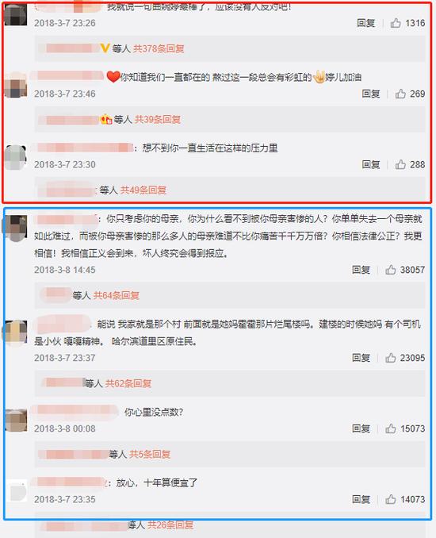This screenshot has height=538, width=436.
Task: Reply to the 2018-3-7 23:26 comment
Action: coord(365,23)
